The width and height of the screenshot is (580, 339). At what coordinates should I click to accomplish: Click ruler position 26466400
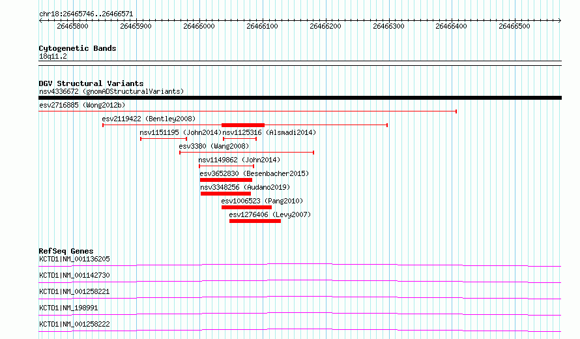point(451,26)
